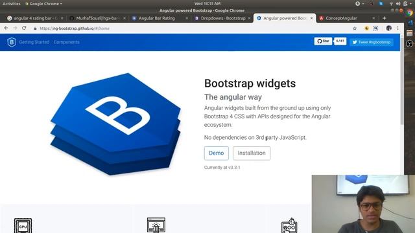Open a new browser tab
This screenshot has height=233, width=415.
tap(385, 18)
